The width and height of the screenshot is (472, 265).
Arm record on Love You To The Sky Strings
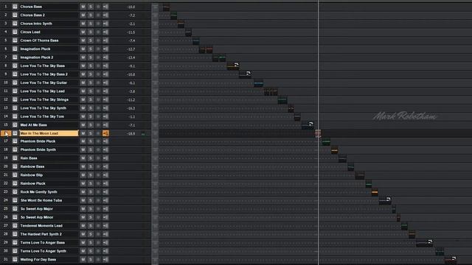(x=98, y=99)
